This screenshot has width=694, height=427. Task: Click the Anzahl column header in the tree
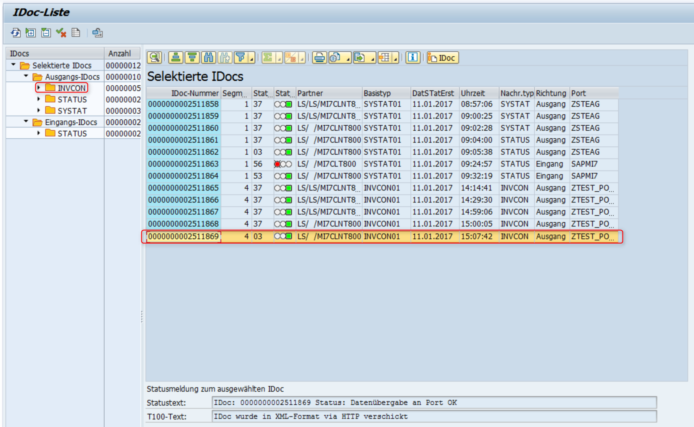(x=122, y=53)
